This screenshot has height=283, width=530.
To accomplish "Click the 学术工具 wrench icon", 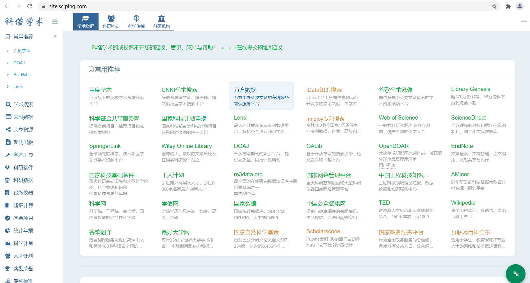I will click(8, 155).
